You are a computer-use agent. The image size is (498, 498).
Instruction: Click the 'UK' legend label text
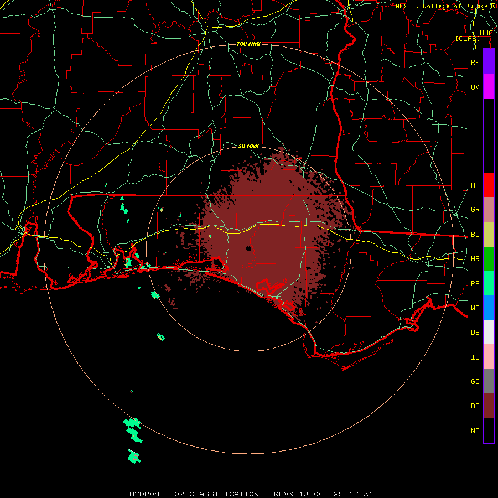click(475, 87)
